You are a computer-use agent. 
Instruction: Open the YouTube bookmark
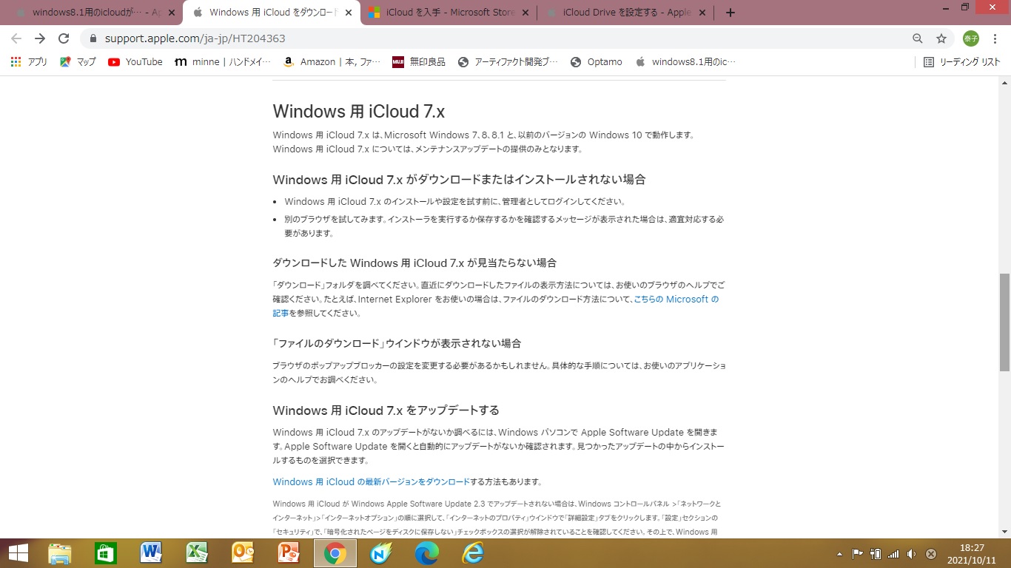(135, 62)
